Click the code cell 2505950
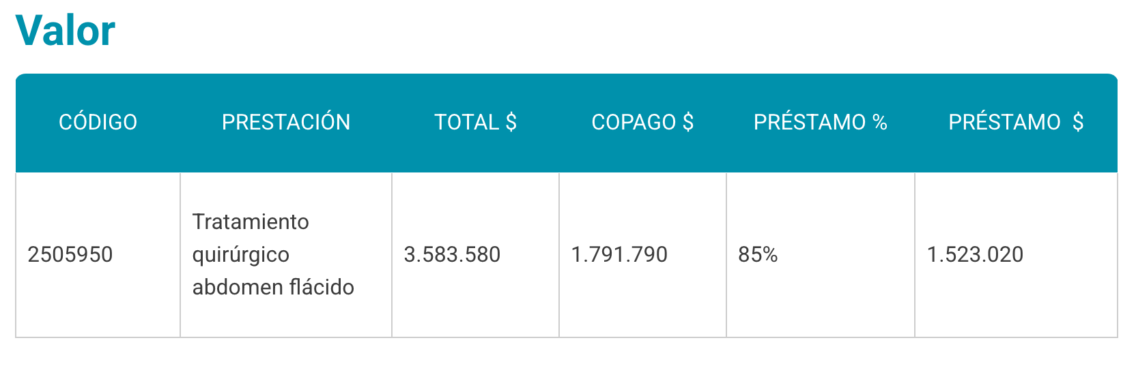 [70, 254]
